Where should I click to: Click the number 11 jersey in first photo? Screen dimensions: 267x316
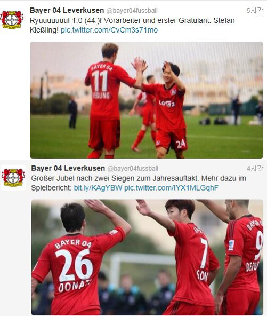click(104, 91)
